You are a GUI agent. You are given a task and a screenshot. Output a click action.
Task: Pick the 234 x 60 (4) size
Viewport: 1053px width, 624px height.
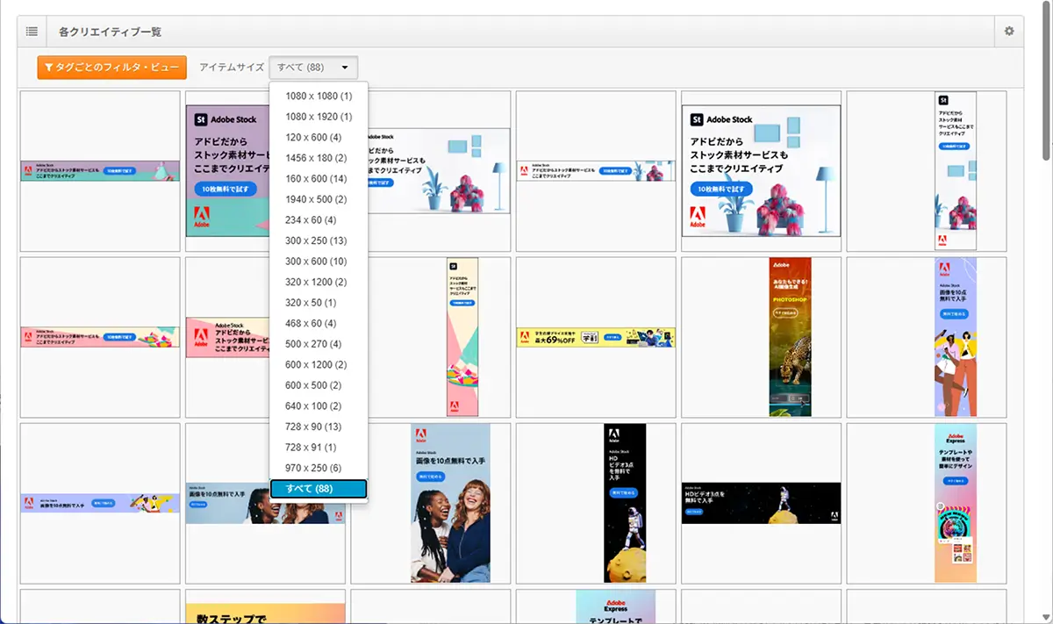click(319, 219)
